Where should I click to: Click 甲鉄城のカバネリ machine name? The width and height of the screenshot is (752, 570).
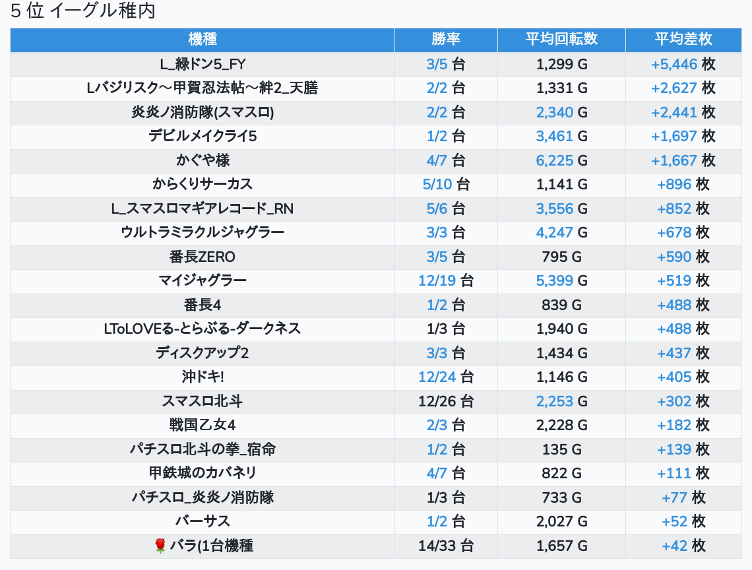click(x=203, y=473)
